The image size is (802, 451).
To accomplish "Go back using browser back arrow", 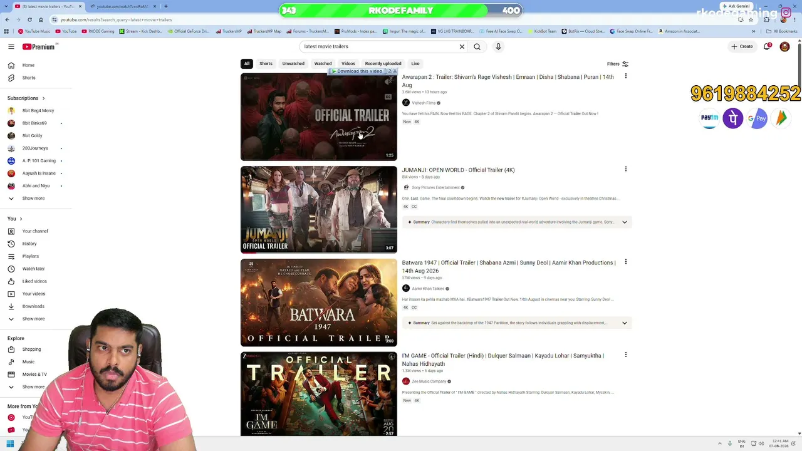I will [x=7, y=19].
